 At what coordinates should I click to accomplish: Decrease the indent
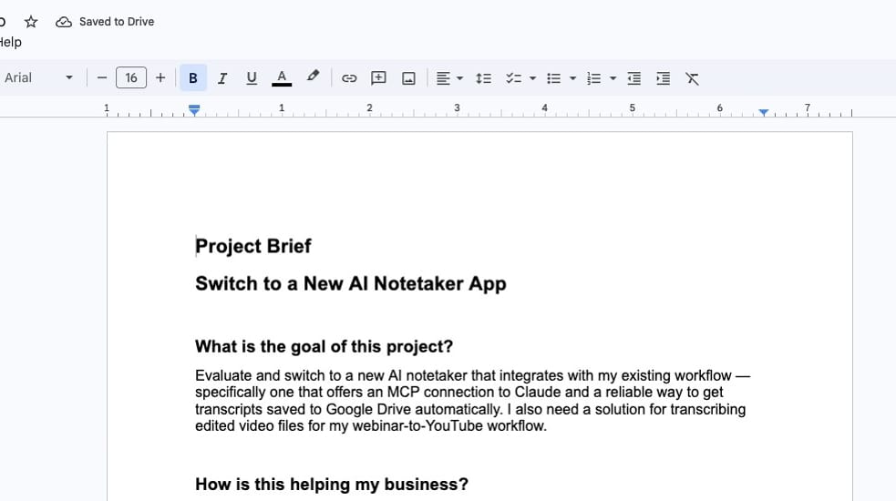(633, 78)
